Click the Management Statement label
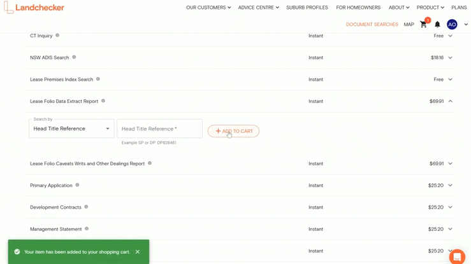The height and width of the screenshot is (264, 471). tap(56, 229)
